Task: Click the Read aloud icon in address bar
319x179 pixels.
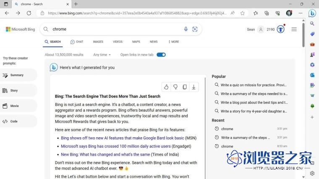Action: click(x=233, y=13)
